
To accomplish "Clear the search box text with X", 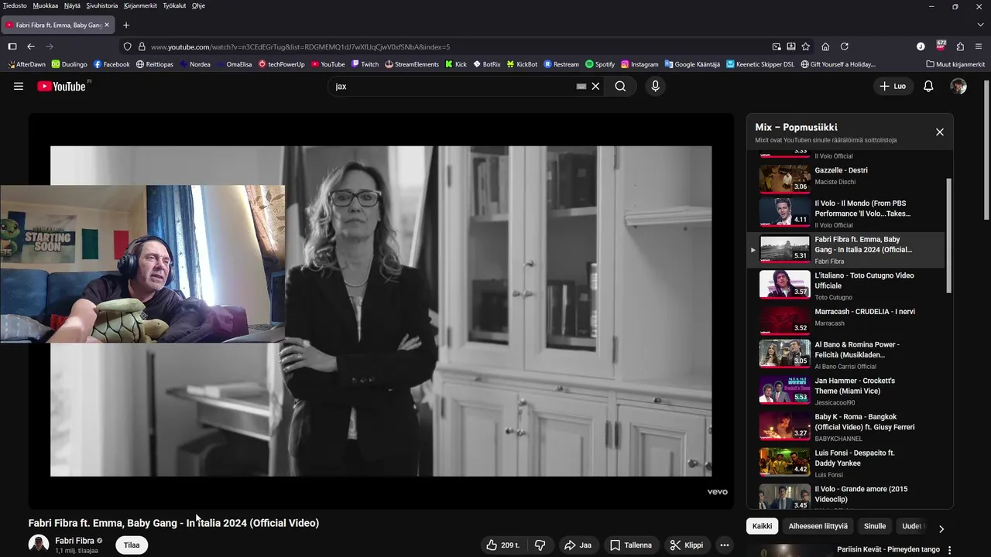I will click(595, 87).
